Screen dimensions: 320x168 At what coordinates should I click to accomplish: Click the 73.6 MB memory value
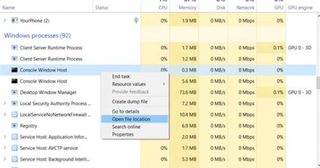188,92
